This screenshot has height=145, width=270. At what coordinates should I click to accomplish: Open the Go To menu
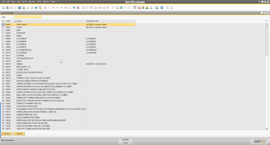click(25, 2)
